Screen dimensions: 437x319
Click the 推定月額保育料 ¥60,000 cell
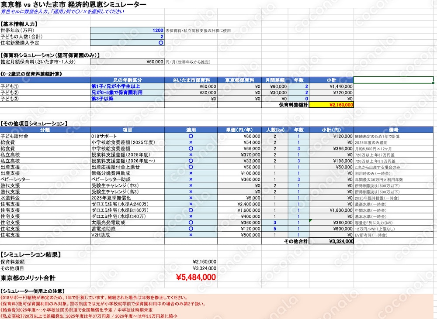127,62
